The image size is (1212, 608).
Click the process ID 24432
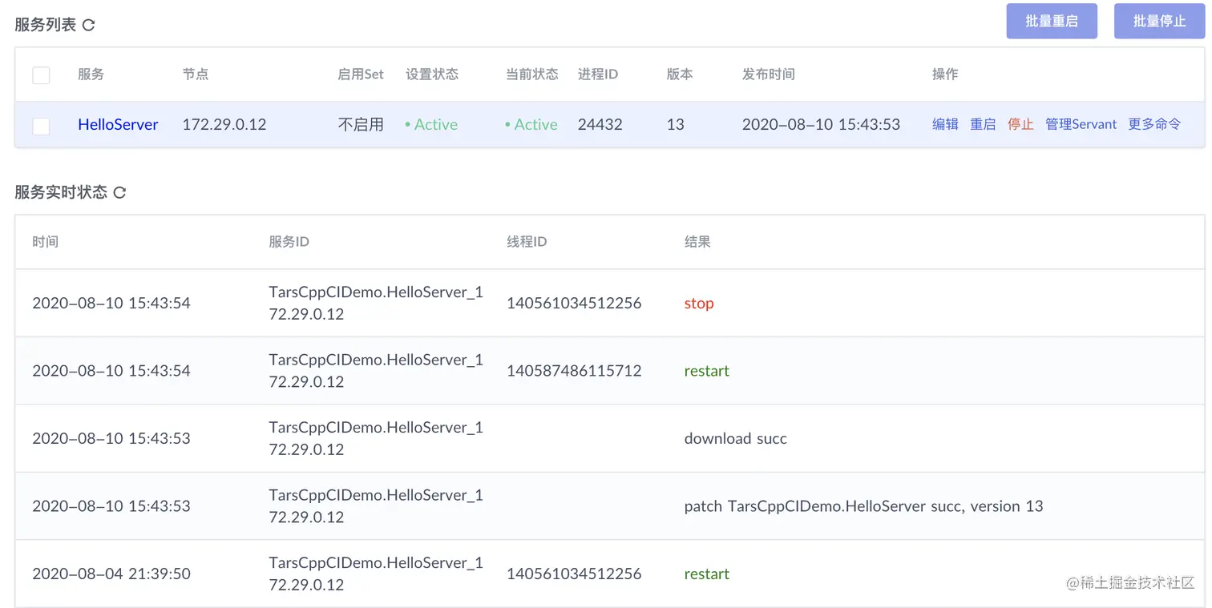coord(600,124)
